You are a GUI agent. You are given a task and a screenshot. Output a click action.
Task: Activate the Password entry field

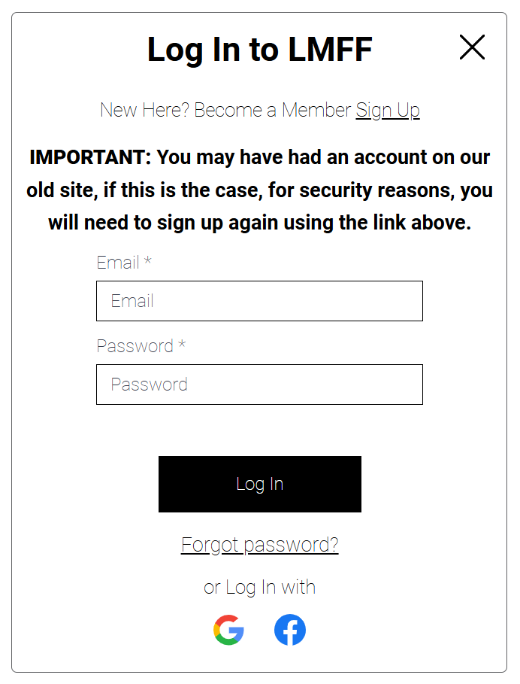(259, 385)
